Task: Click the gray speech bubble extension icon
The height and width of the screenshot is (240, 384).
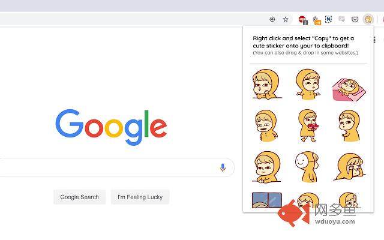Action: click(x=341, y=19)
